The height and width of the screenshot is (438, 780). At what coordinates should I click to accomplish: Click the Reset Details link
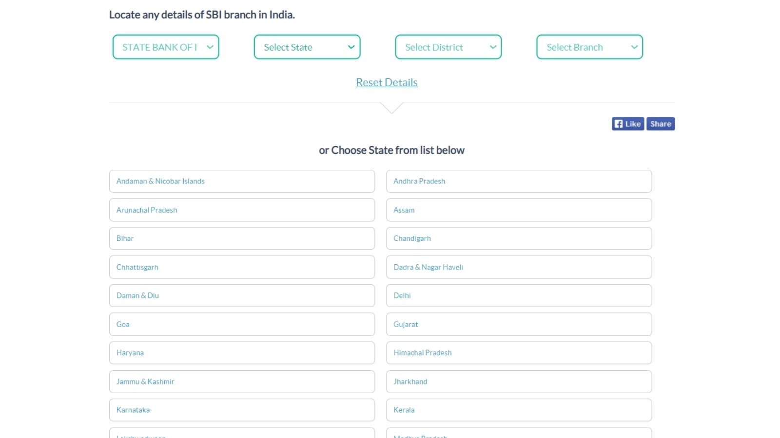click(x=387, y=82)
